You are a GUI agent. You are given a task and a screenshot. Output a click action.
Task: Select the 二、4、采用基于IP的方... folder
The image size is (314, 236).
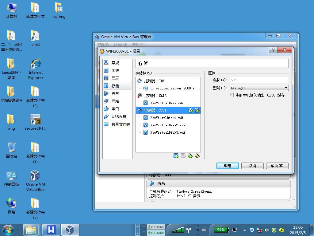pos(12,41)
